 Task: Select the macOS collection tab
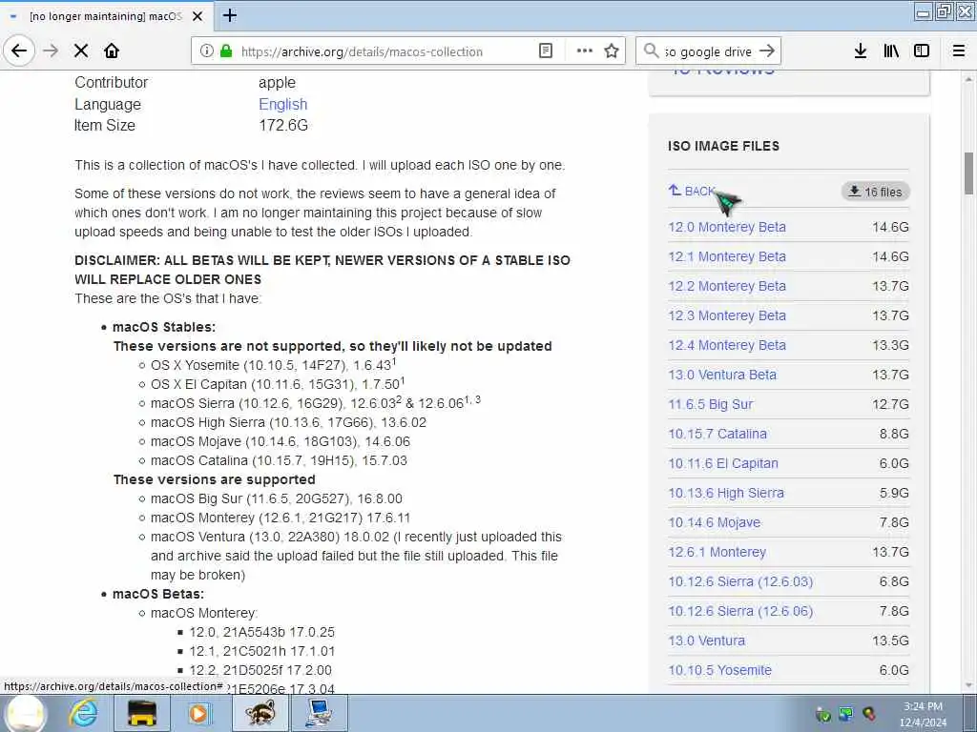(106, 16)
